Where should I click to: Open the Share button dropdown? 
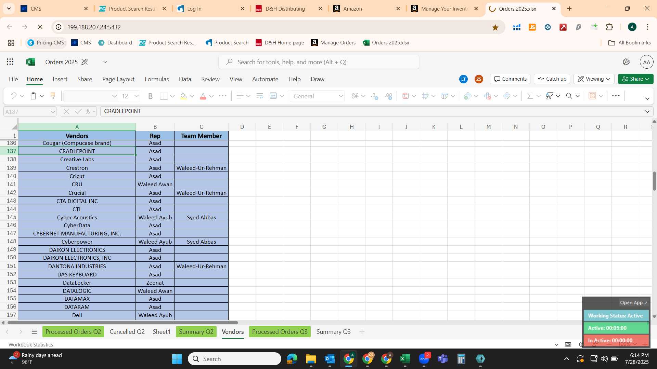[x=635, y=79]
